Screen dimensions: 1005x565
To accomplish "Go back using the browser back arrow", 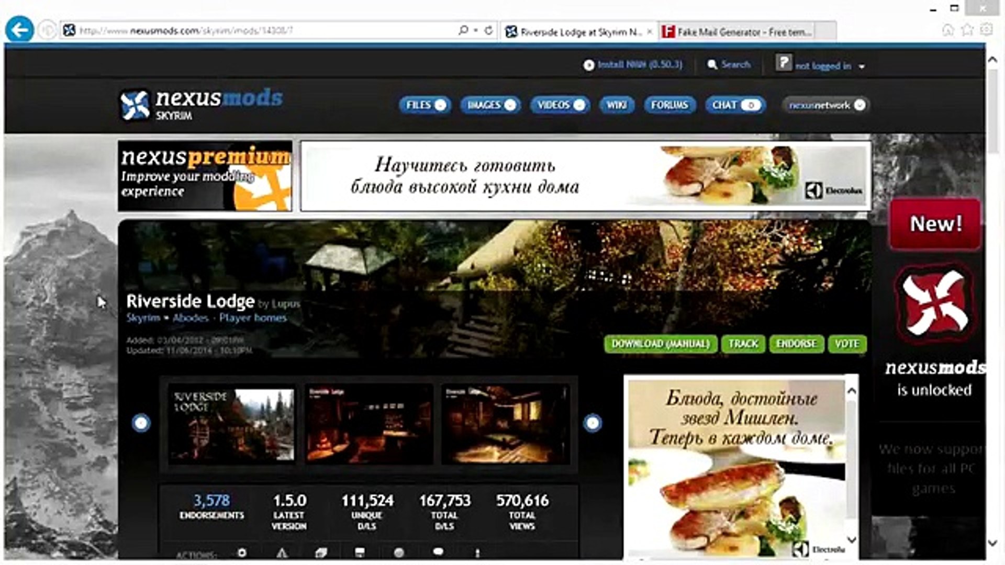I will coord(19,30).
